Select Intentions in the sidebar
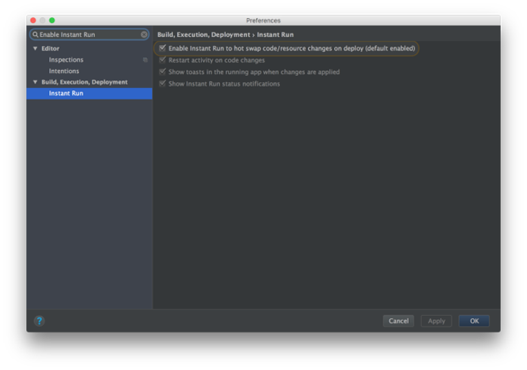 click(x=64, y=71)
